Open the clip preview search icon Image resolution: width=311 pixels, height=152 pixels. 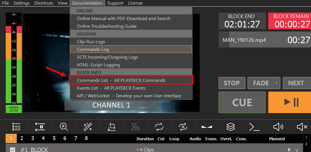(x=64, y=127)
